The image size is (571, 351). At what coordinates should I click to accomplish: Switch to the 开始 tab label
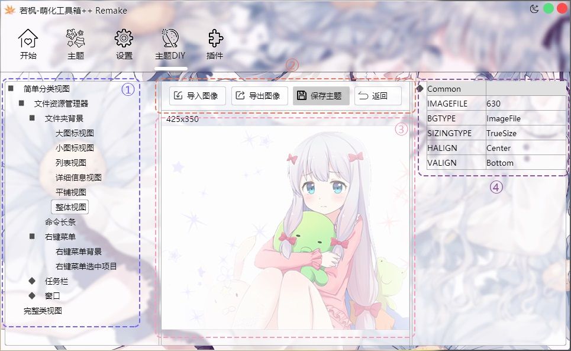28,56
